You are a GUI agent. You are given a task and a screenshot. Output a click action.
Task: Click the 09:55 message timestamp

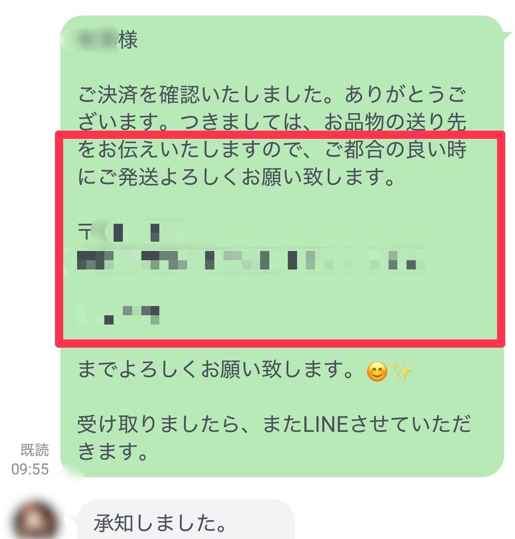pos(30,469)
